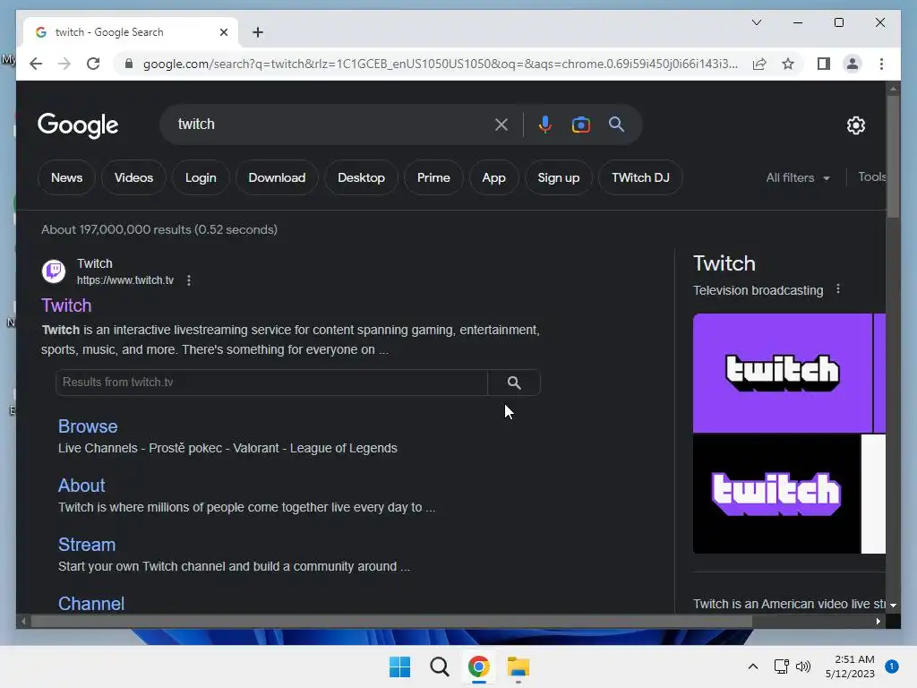This screenshot has height=688, width=917.
Task: Close the twitch Google Search tab
Action: click(x=223, y=32)
